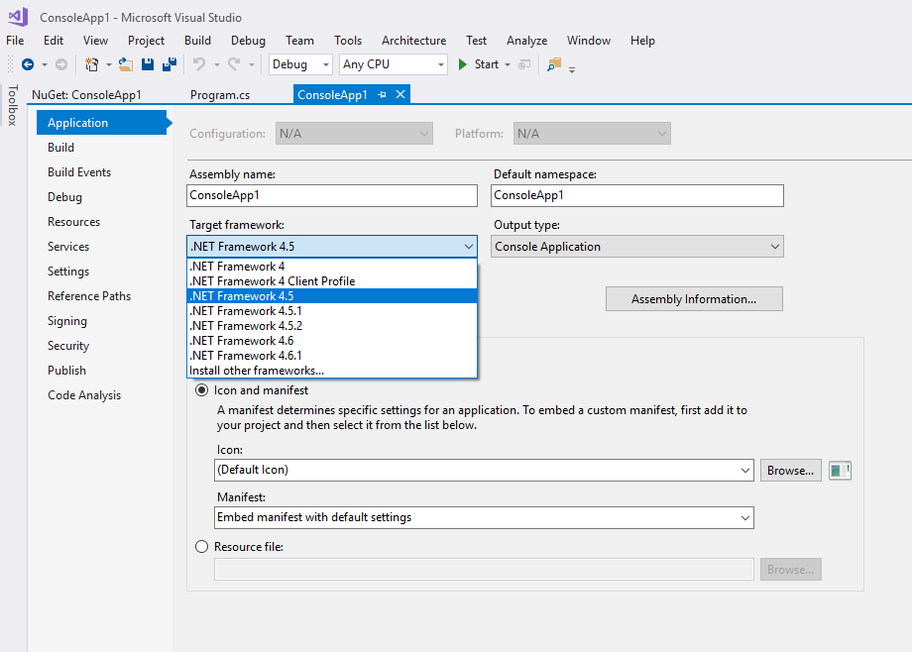Open the Settings properties page
This screenshot has height=652, width=912.
(68, 272)
